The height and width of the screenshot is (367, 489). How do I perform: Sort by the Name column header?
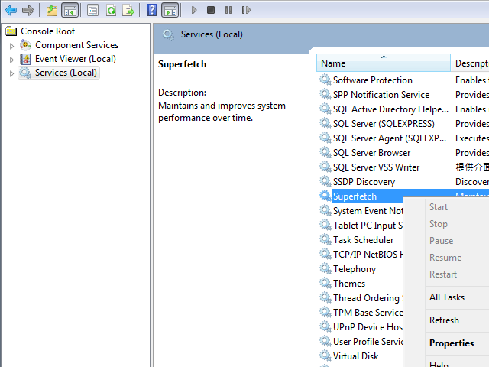coord(384,63)
